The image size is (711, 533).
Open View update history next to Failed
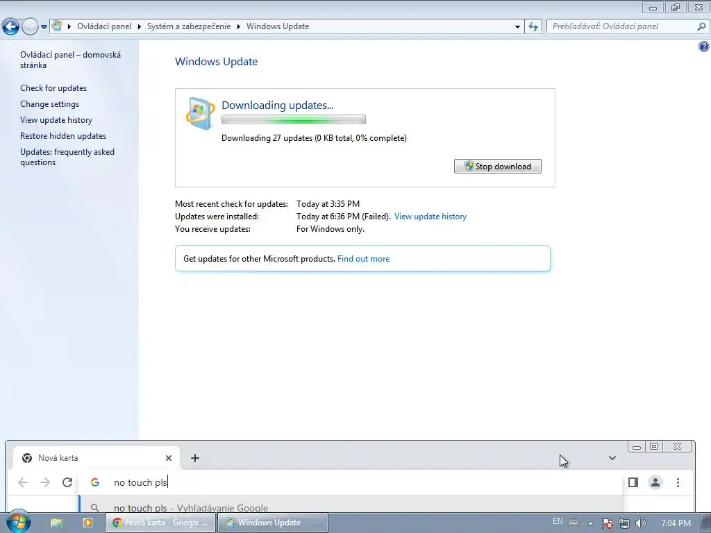point(430,217)
